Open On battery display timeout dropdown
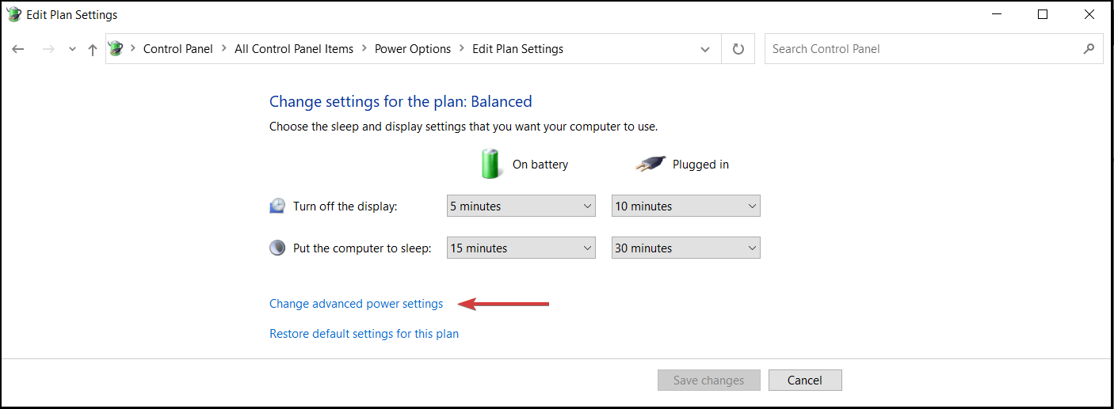Screen dimensions: 1114x409 (521, 206)
